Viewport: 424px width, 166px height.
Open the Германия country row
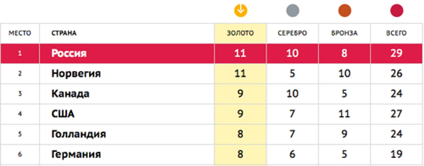coord(211,154)
